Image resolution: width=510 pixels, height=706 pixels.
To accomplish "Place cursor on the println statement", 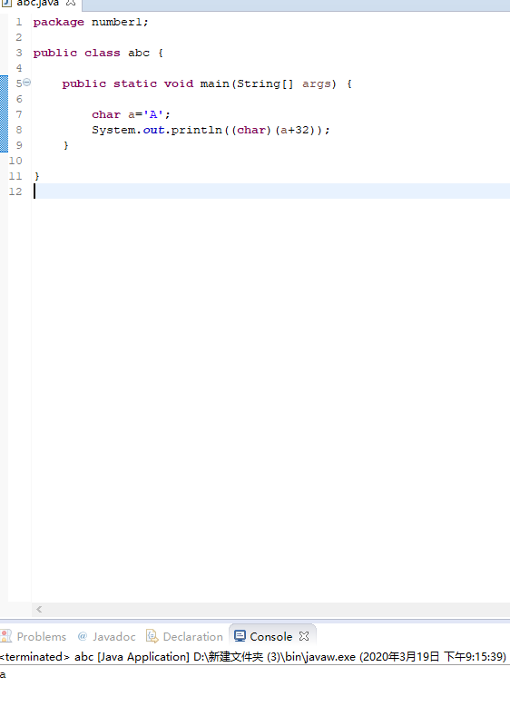I will tap(211, 130).
